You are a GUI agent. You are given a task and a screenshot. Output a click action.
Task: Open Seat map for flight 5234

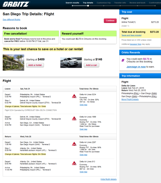(x=83, y=105)
